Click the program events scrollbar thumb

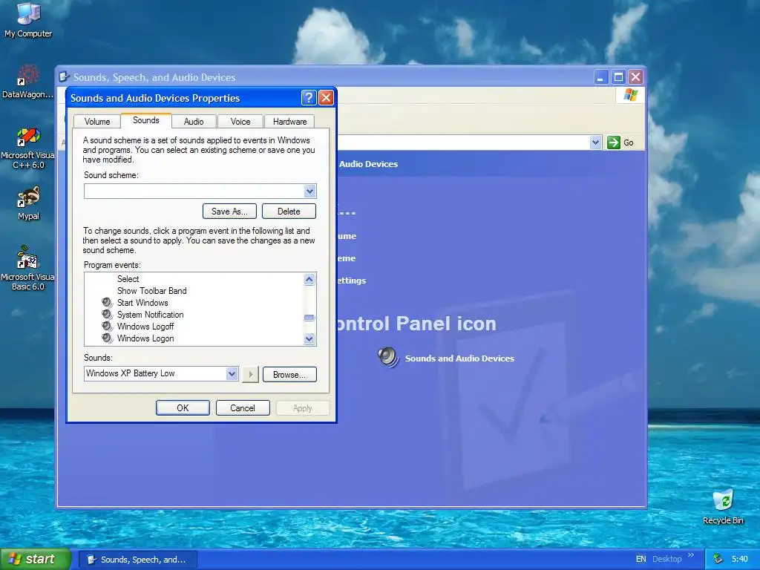click(x=309, y=318)
